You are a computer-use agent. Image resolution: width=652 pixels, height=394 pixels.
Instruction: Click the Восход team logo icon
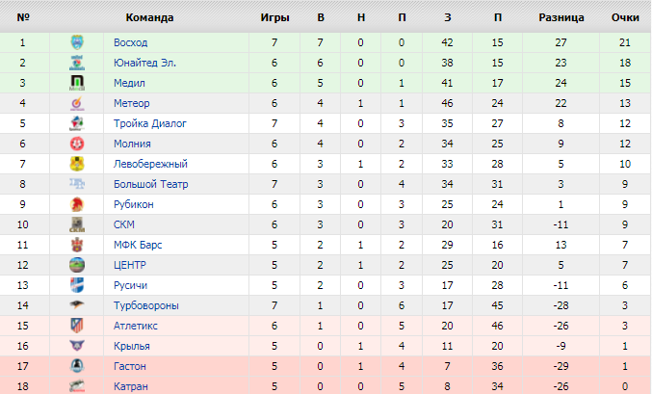(78, 42)
